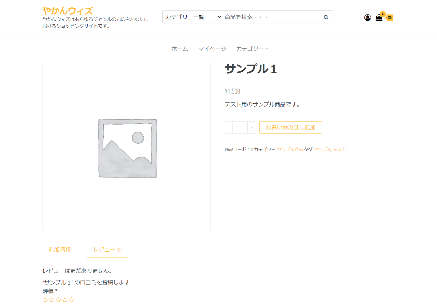Click the ¥0 cart total badge
Image resolution: width=437 pixels, height=307 pixels.
point(390,18)
